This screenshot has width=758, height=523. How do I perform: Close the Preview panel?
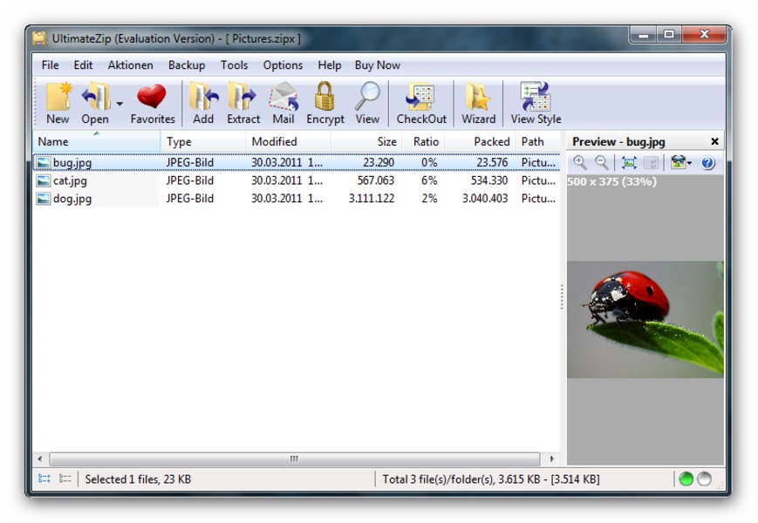click(714, 141)
